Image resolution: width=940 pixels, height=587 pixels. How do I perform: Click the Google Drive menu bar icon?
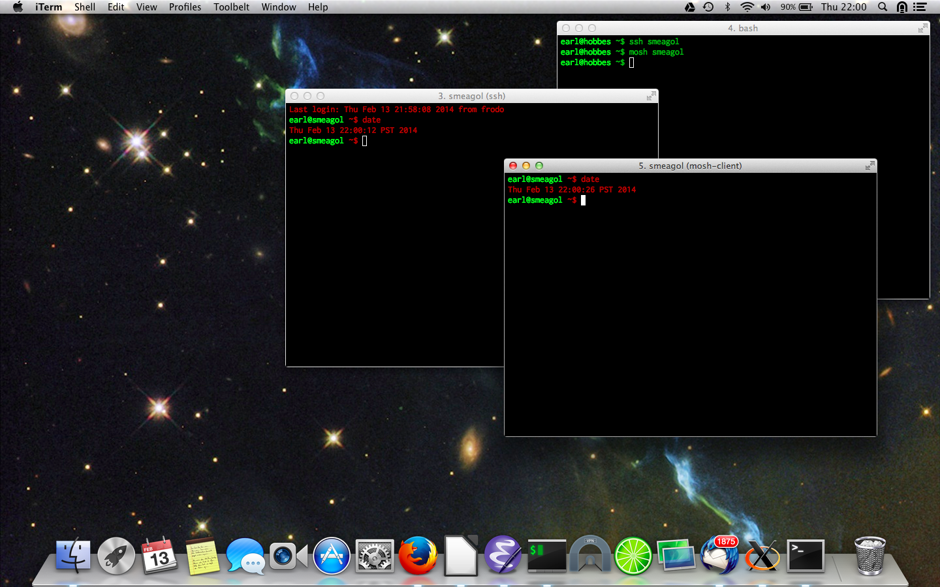(x=690, y=7)
